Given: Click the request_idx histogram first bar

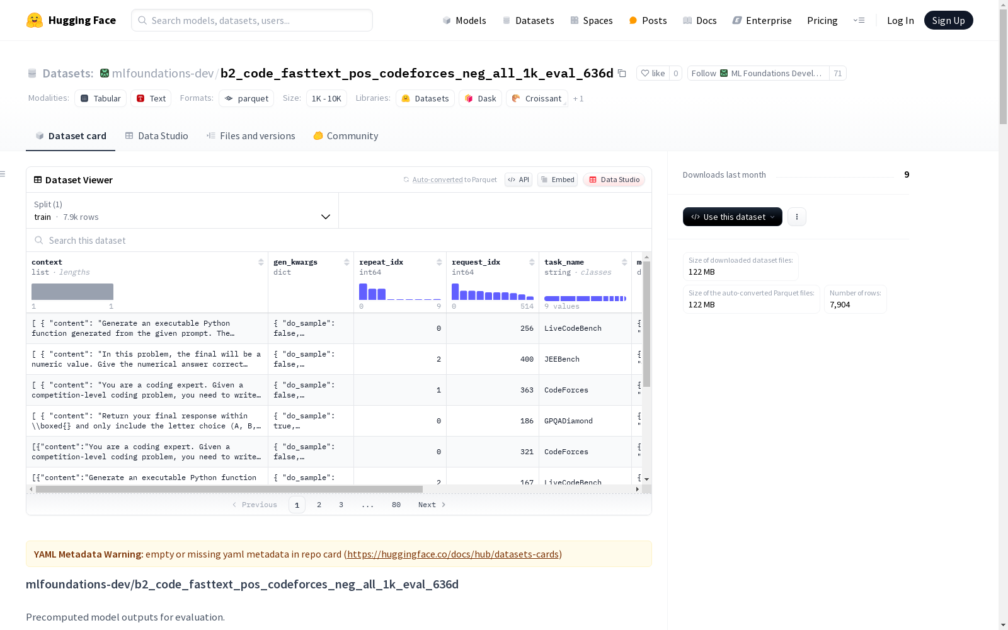Looking at the screenshot, I should (455, 292).
